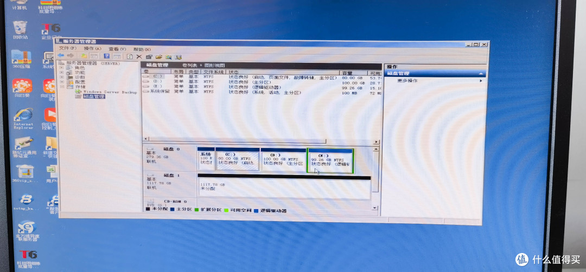
Task: Open the 帮助(H) menu
Action: [x=142, y=49]
